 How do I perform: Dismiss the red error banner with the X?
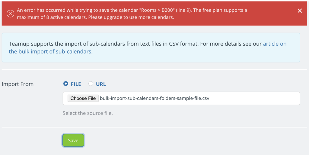coord(300,11)
